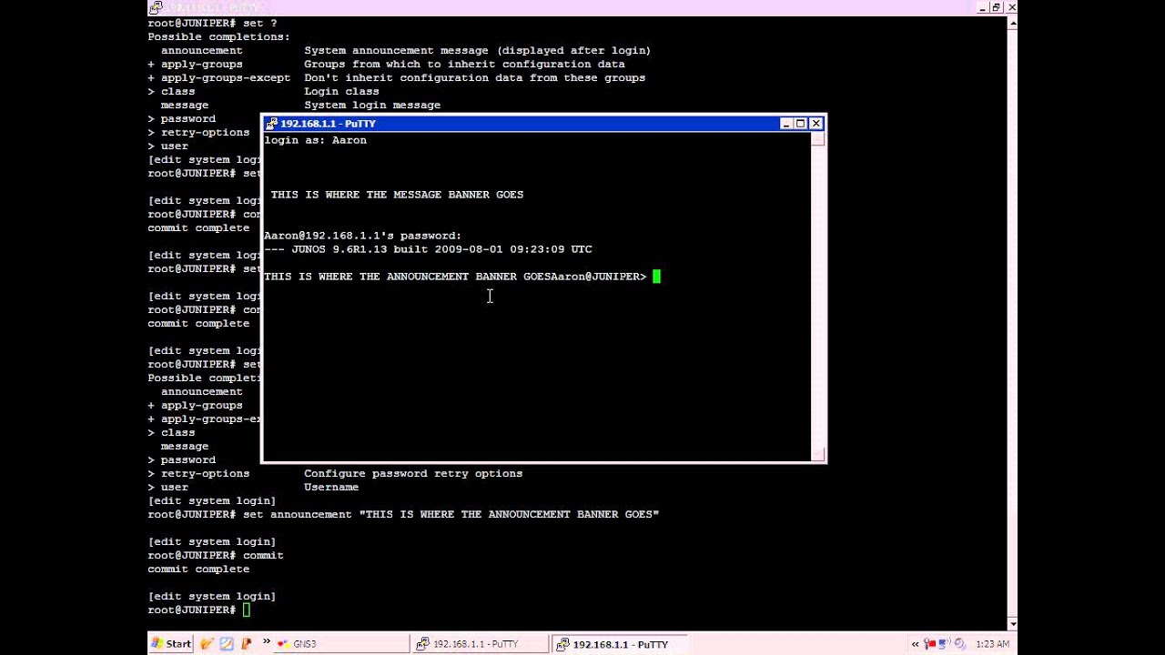Image resolution: width=1165 pixels, height=655 pixels.
Task: Launch the first quick launch icon beside Start
Action: point(208,644)
